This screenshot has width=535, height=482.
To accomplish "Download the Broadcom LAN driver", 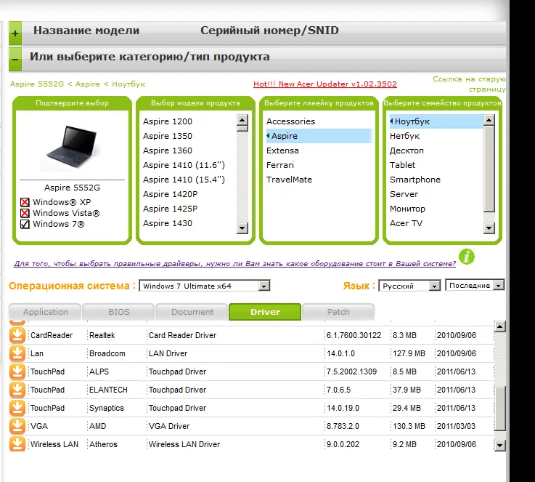I will (x=17, y=353).
